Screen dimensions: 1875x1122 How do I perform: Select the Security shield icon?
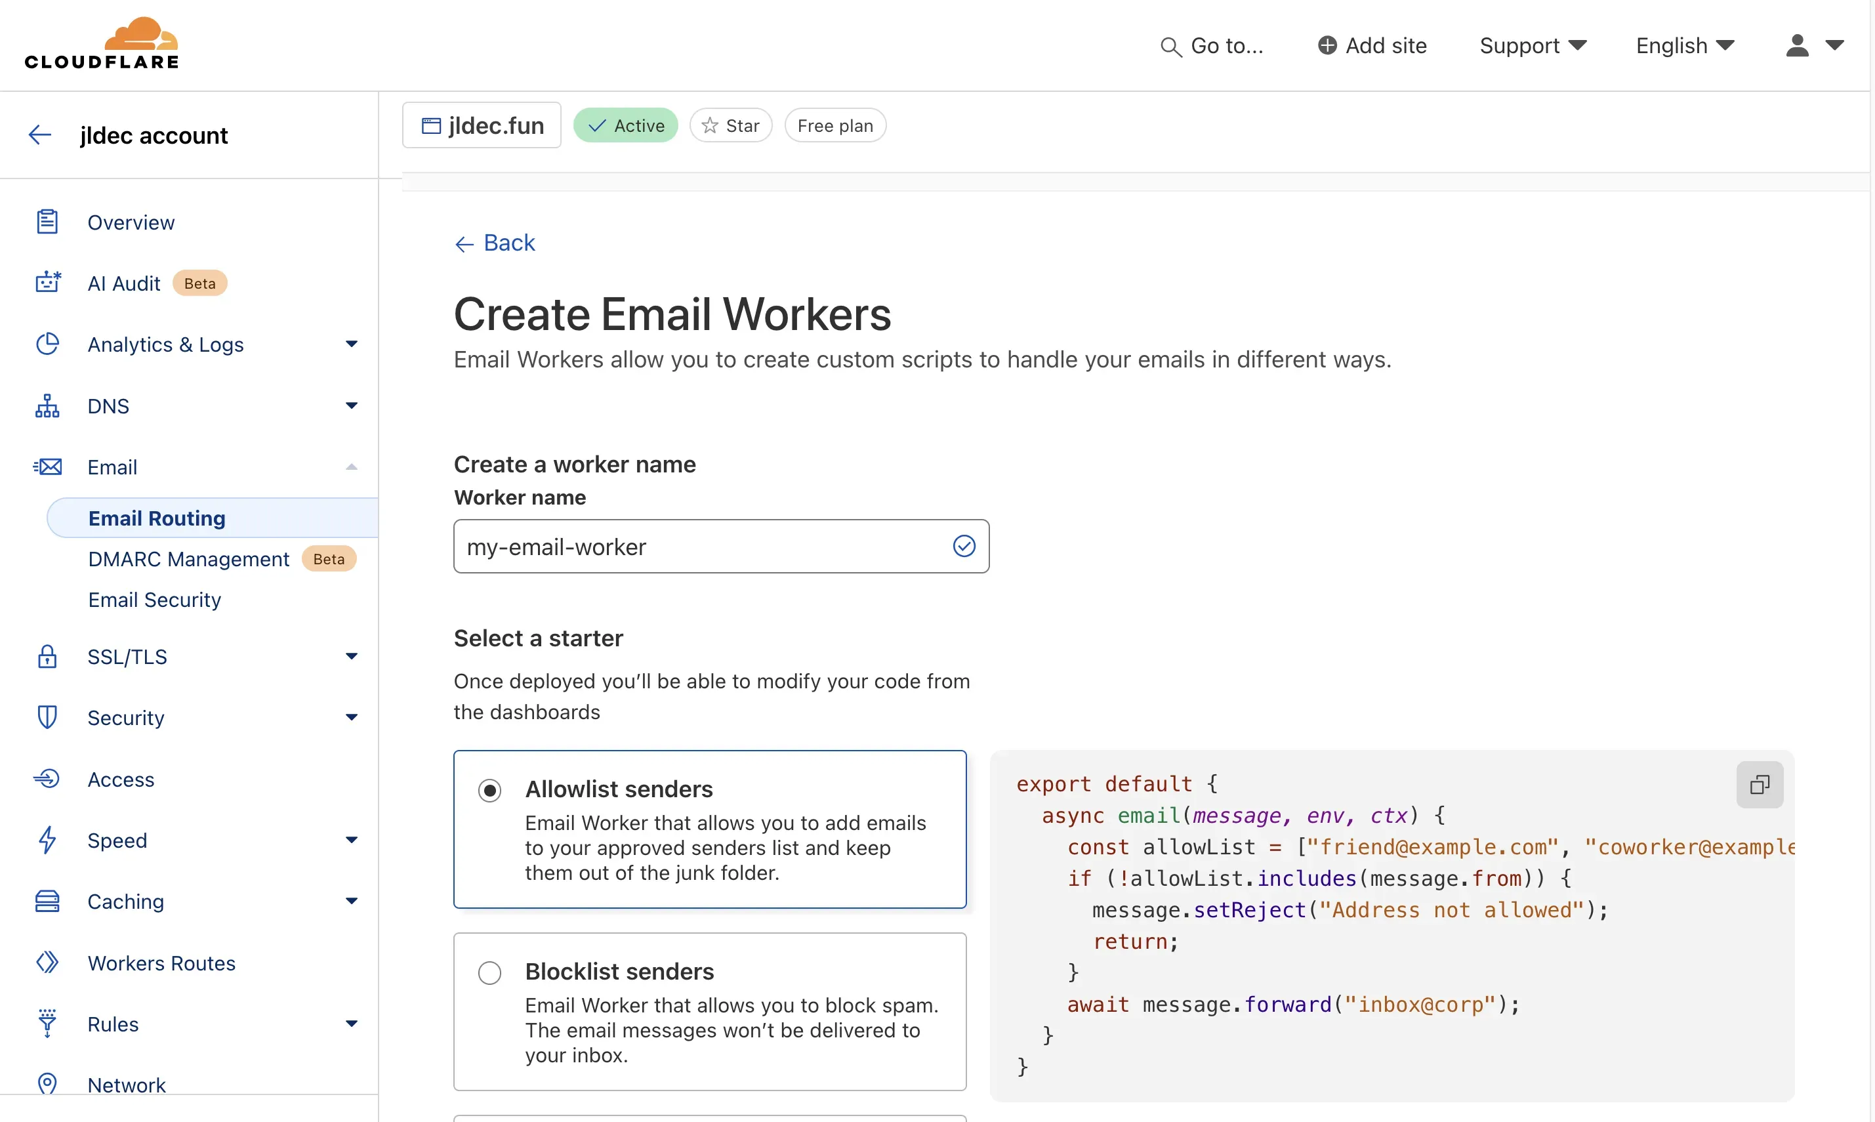[x=47, y=717]
